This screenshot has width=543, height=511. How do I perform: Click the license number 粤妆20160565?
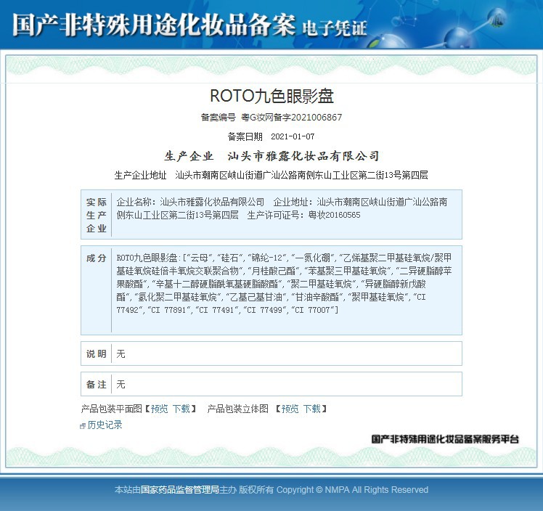(334, 215)
